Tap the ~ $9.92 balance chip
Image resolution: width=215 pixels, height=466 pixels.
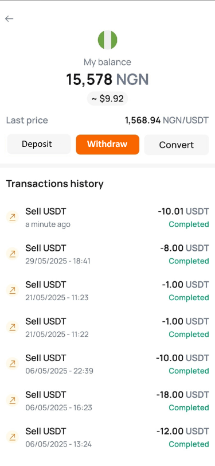[108, 99]
